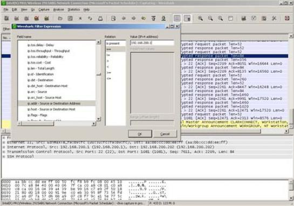The image size is (294, 206).
Task: Toggle packet list colorize button
Action: pyautogui.click(x=177, y=18)
